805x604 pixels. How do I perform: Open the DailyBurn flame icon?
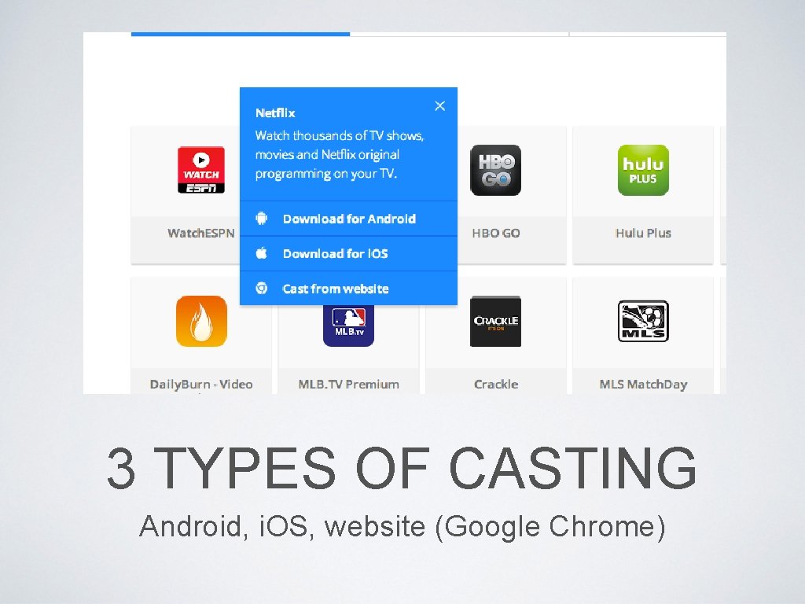[x=201, y=321]
